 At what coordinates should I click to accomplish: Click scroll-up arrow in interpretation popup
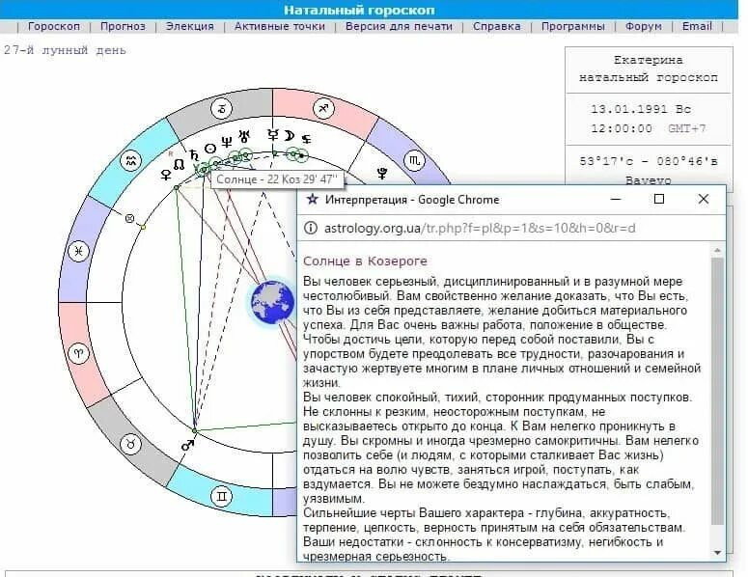pos(717,250)
